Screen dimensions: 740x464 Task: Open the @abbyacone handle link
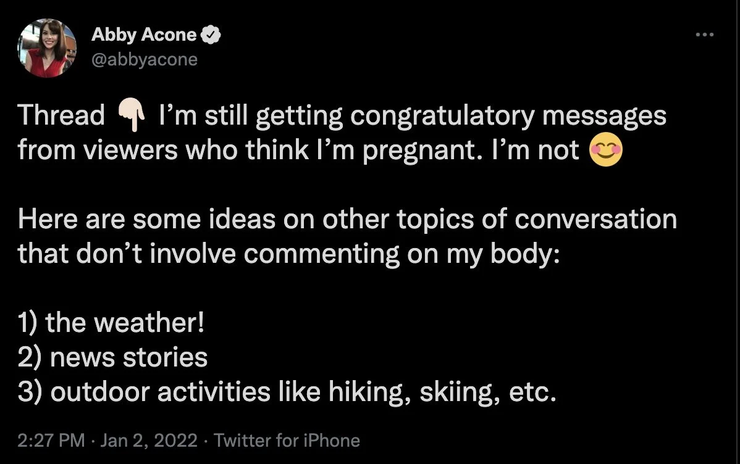pos(144,59)
